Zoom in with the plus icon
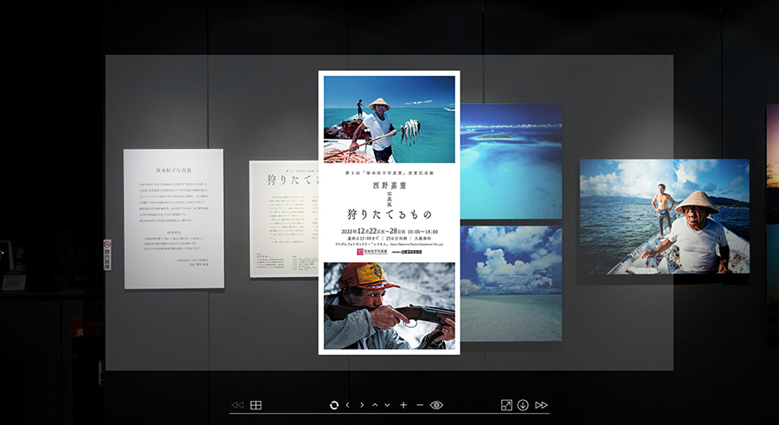Image resolution: width=779 pixels, height=425 pixels. click(403, 405)
